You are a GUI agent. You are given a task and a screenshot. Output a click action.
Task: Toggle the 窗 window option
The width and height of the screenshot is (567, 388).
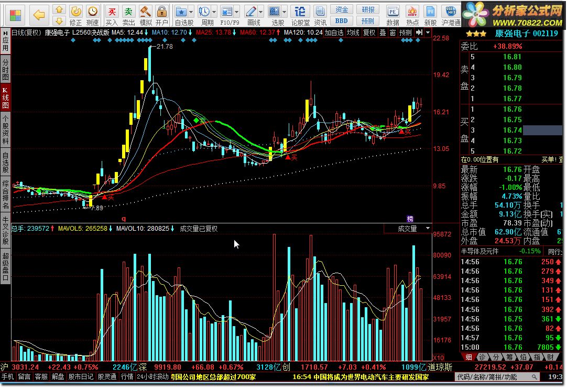coord(392,33)
